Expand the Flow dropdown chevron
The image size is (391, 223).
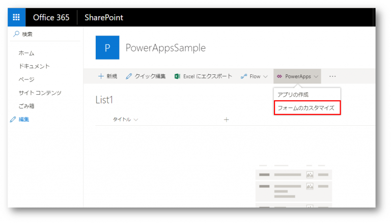point(265,76)
